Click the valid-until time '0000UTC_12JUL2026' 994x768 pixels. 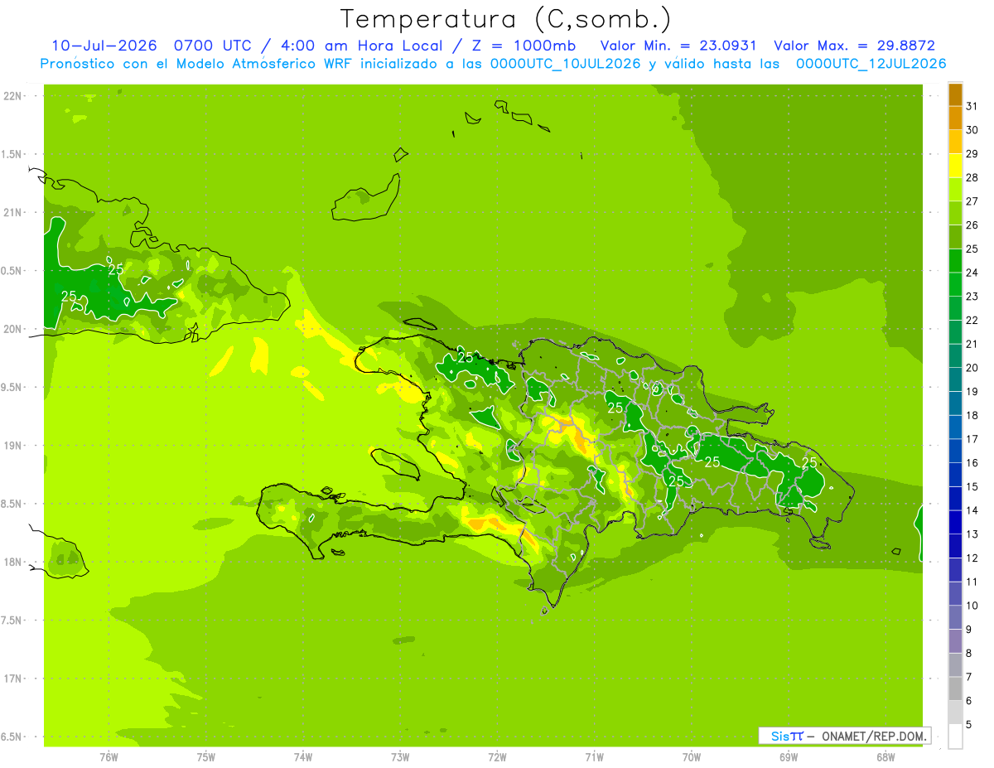click(871, 64)
